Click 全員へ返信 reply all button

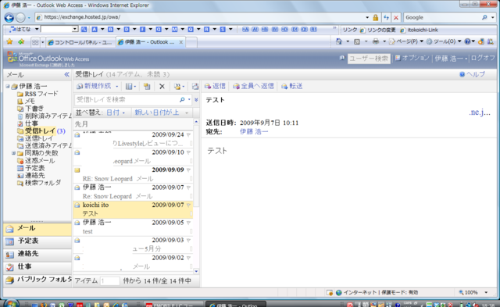[253, 87]
